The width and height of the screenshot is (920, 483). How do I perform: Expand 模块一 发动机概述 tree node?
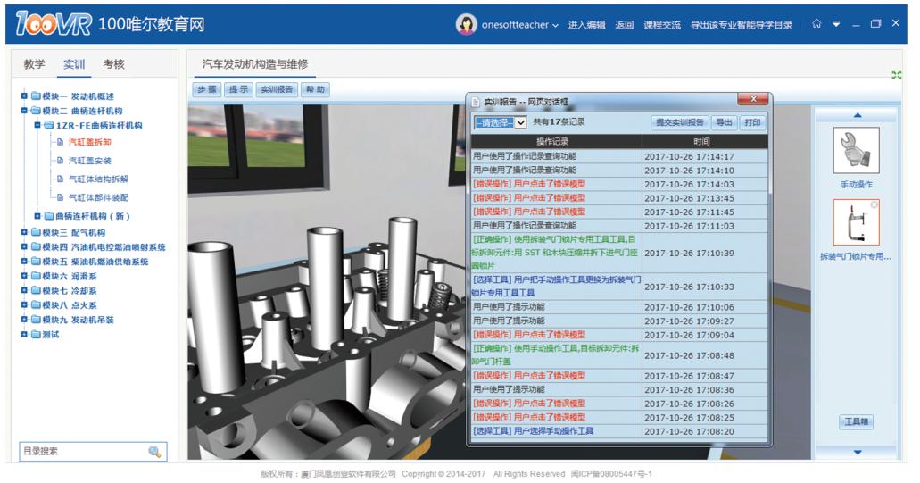[x=24, y=96]
